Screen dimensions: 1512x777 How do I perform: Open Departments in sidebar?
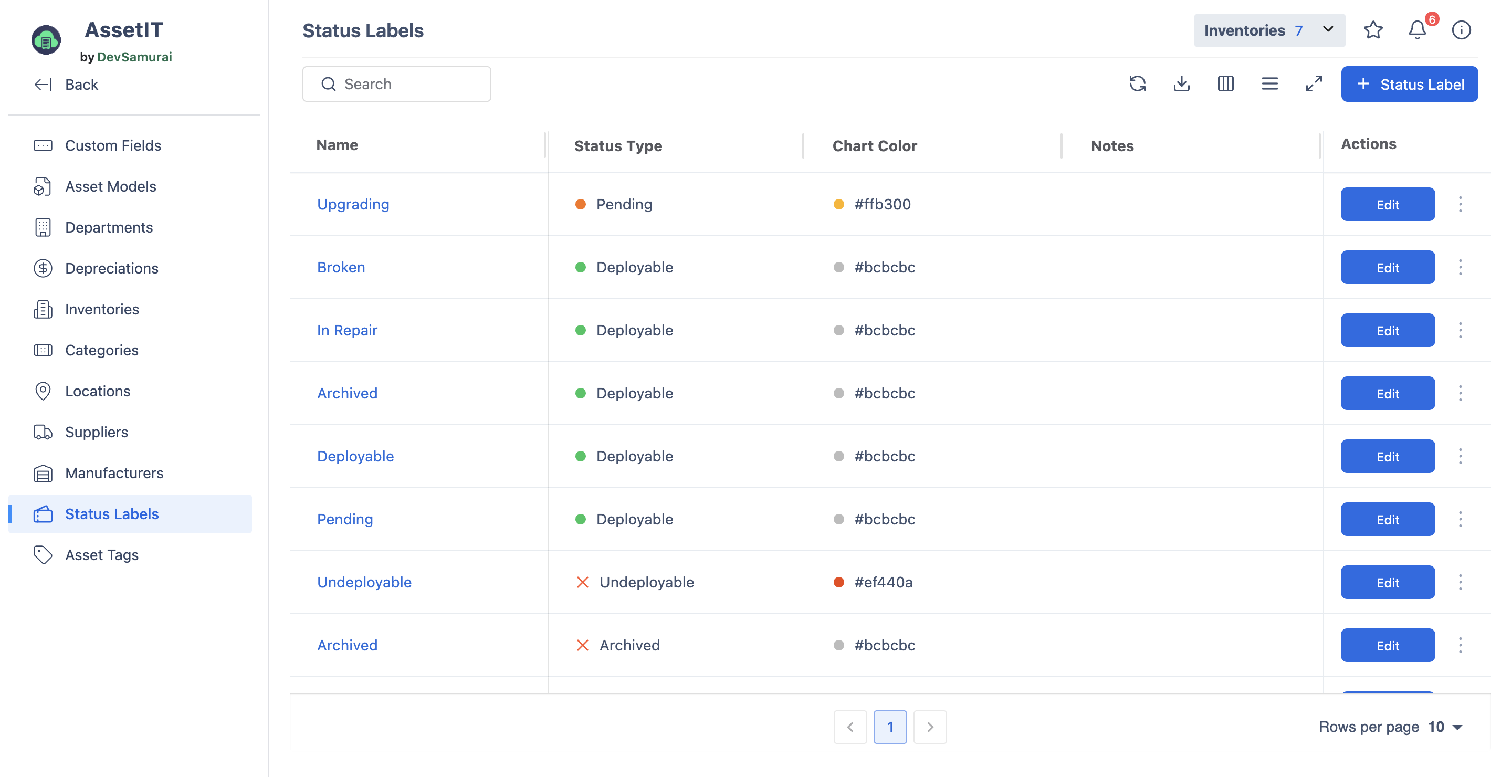109,227
